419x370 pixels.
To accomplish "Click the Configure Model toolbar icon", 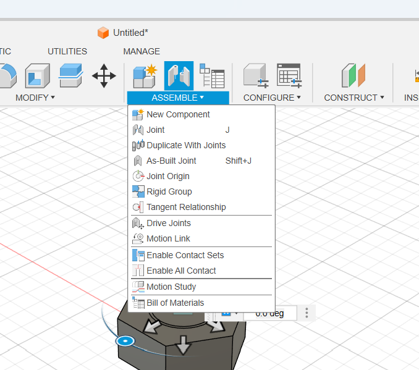I will (x=256, y=75).
